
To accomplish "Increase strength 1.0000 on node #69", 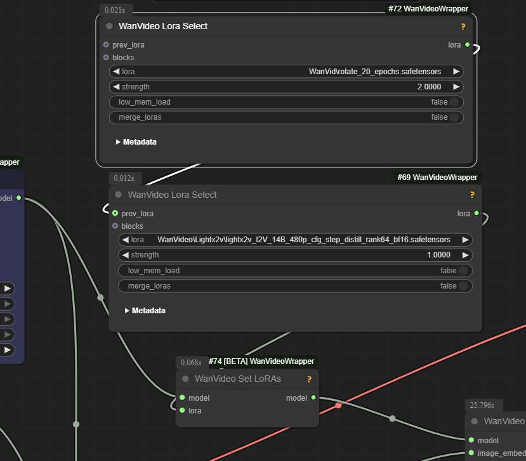I will [465, 255].
